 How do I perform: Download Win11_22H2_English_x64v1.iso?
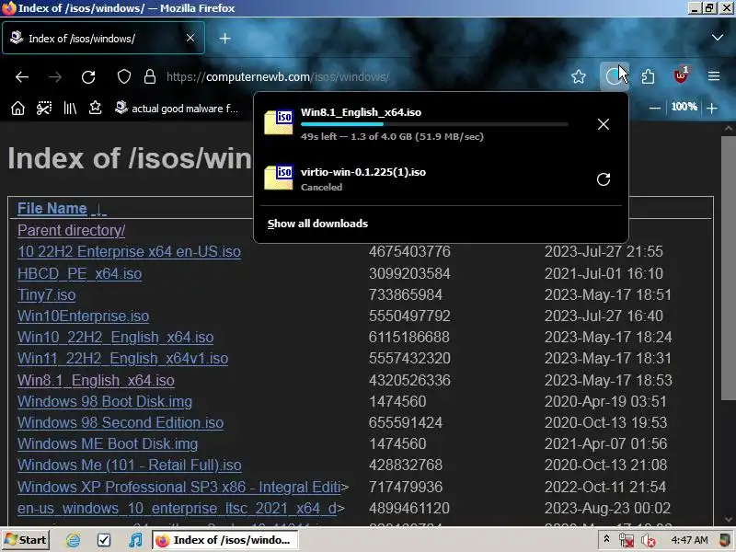click(123, 358)
